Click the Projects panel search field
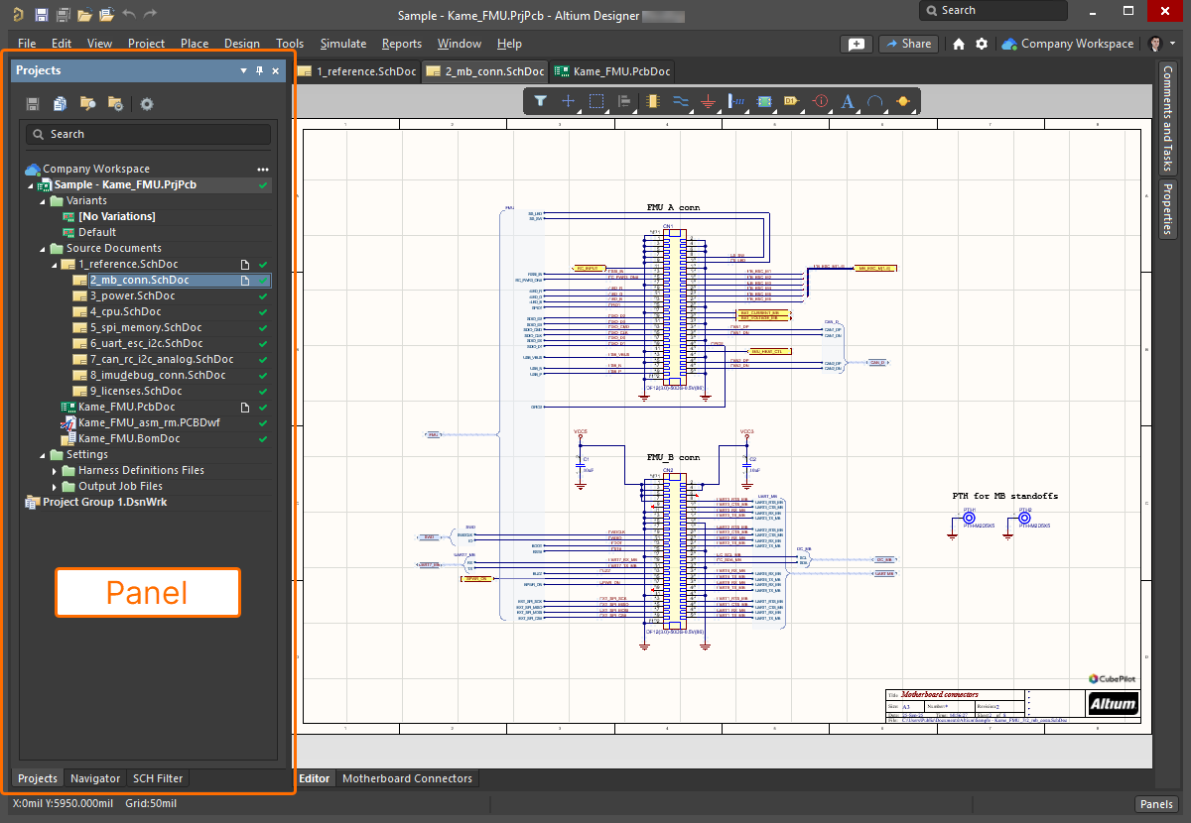The width and height of the screenshot is (1191, 823). pos(149,134)
